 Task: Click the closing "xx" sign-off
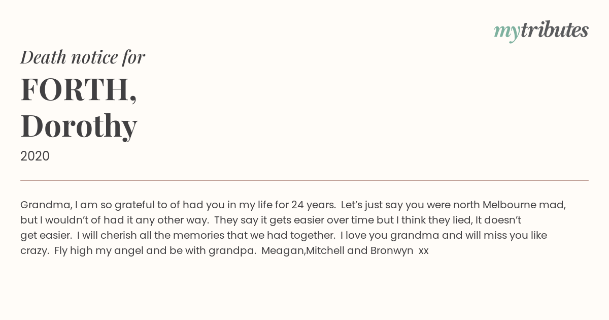tap(424, 251)
